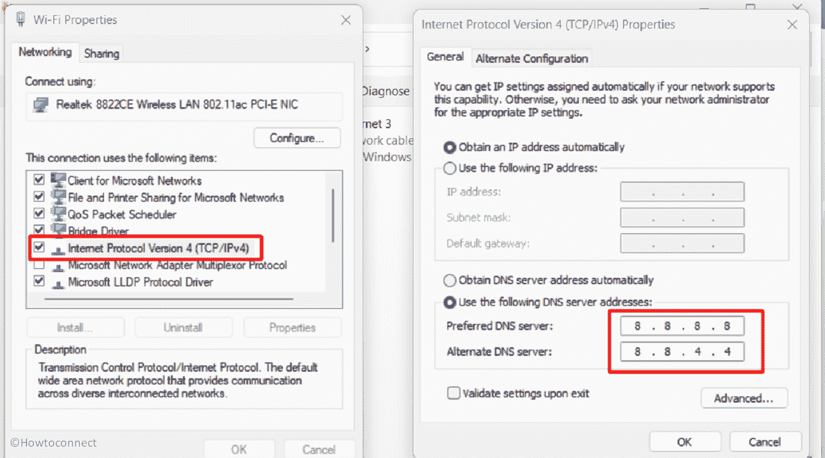
Task: Click the QoS Packet Scheduler icon
Action: (x=58, y=214)
